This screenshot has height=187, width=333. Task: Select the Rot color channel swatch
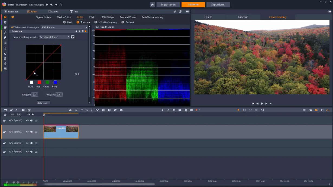pos(39,82)
